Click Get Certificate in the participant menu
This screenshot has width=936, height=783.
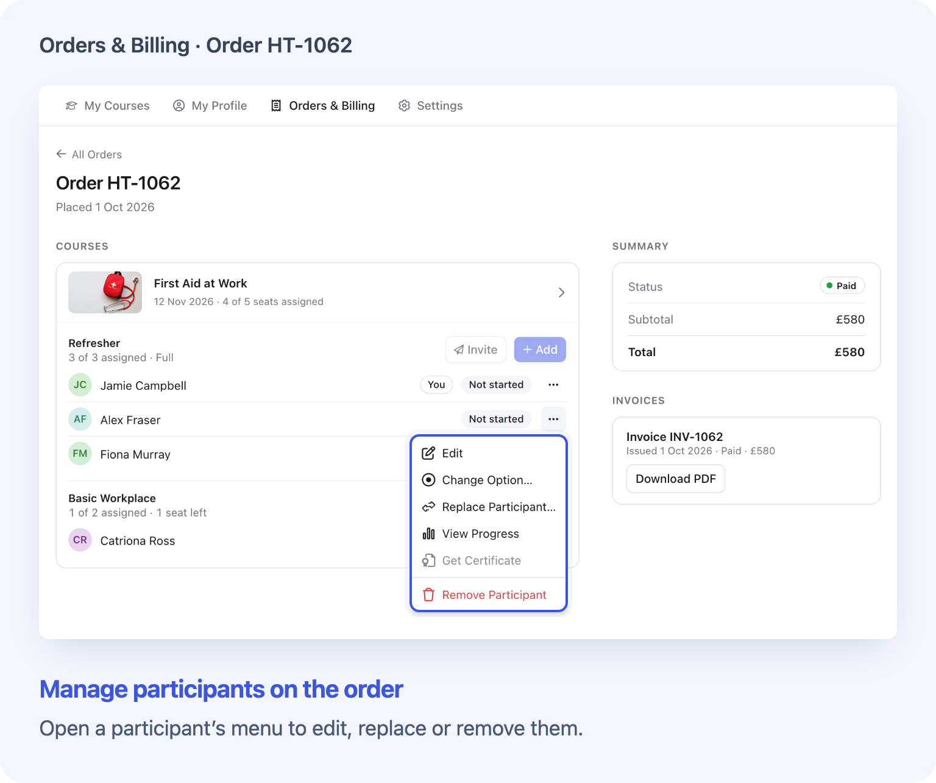[x=489, y=560]
